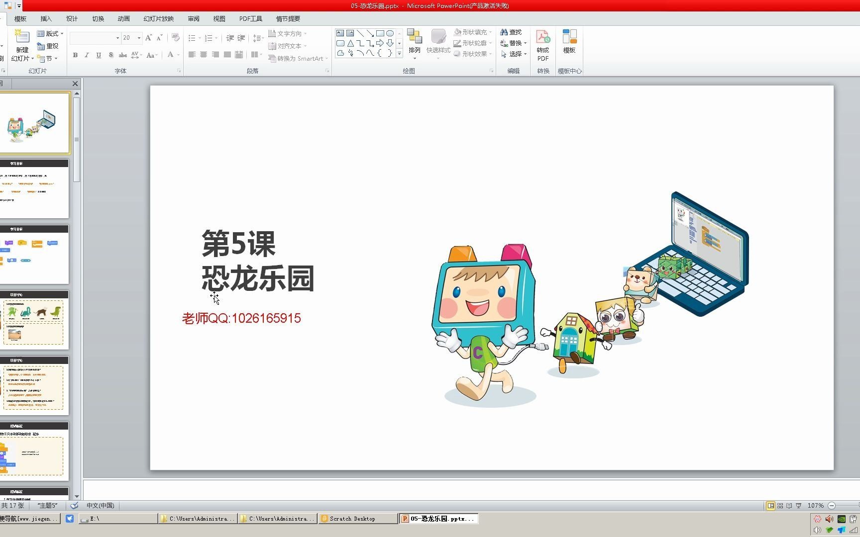860x537 pixels.
Task: Click the slide thumbnail panel scrollbar thumb
Action: 77,139
